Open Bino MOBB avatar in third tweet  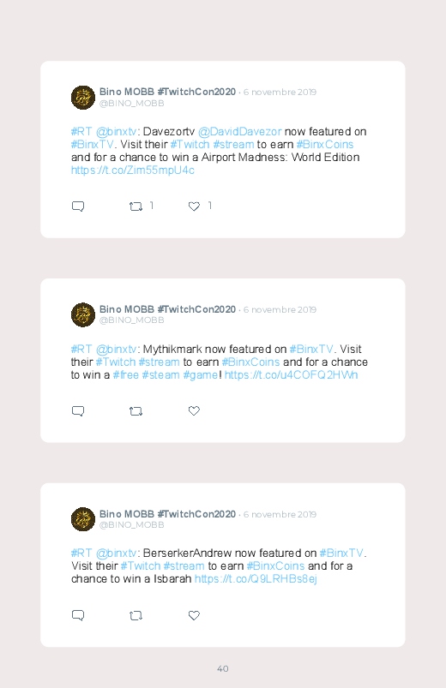click(x=83, y=519)
